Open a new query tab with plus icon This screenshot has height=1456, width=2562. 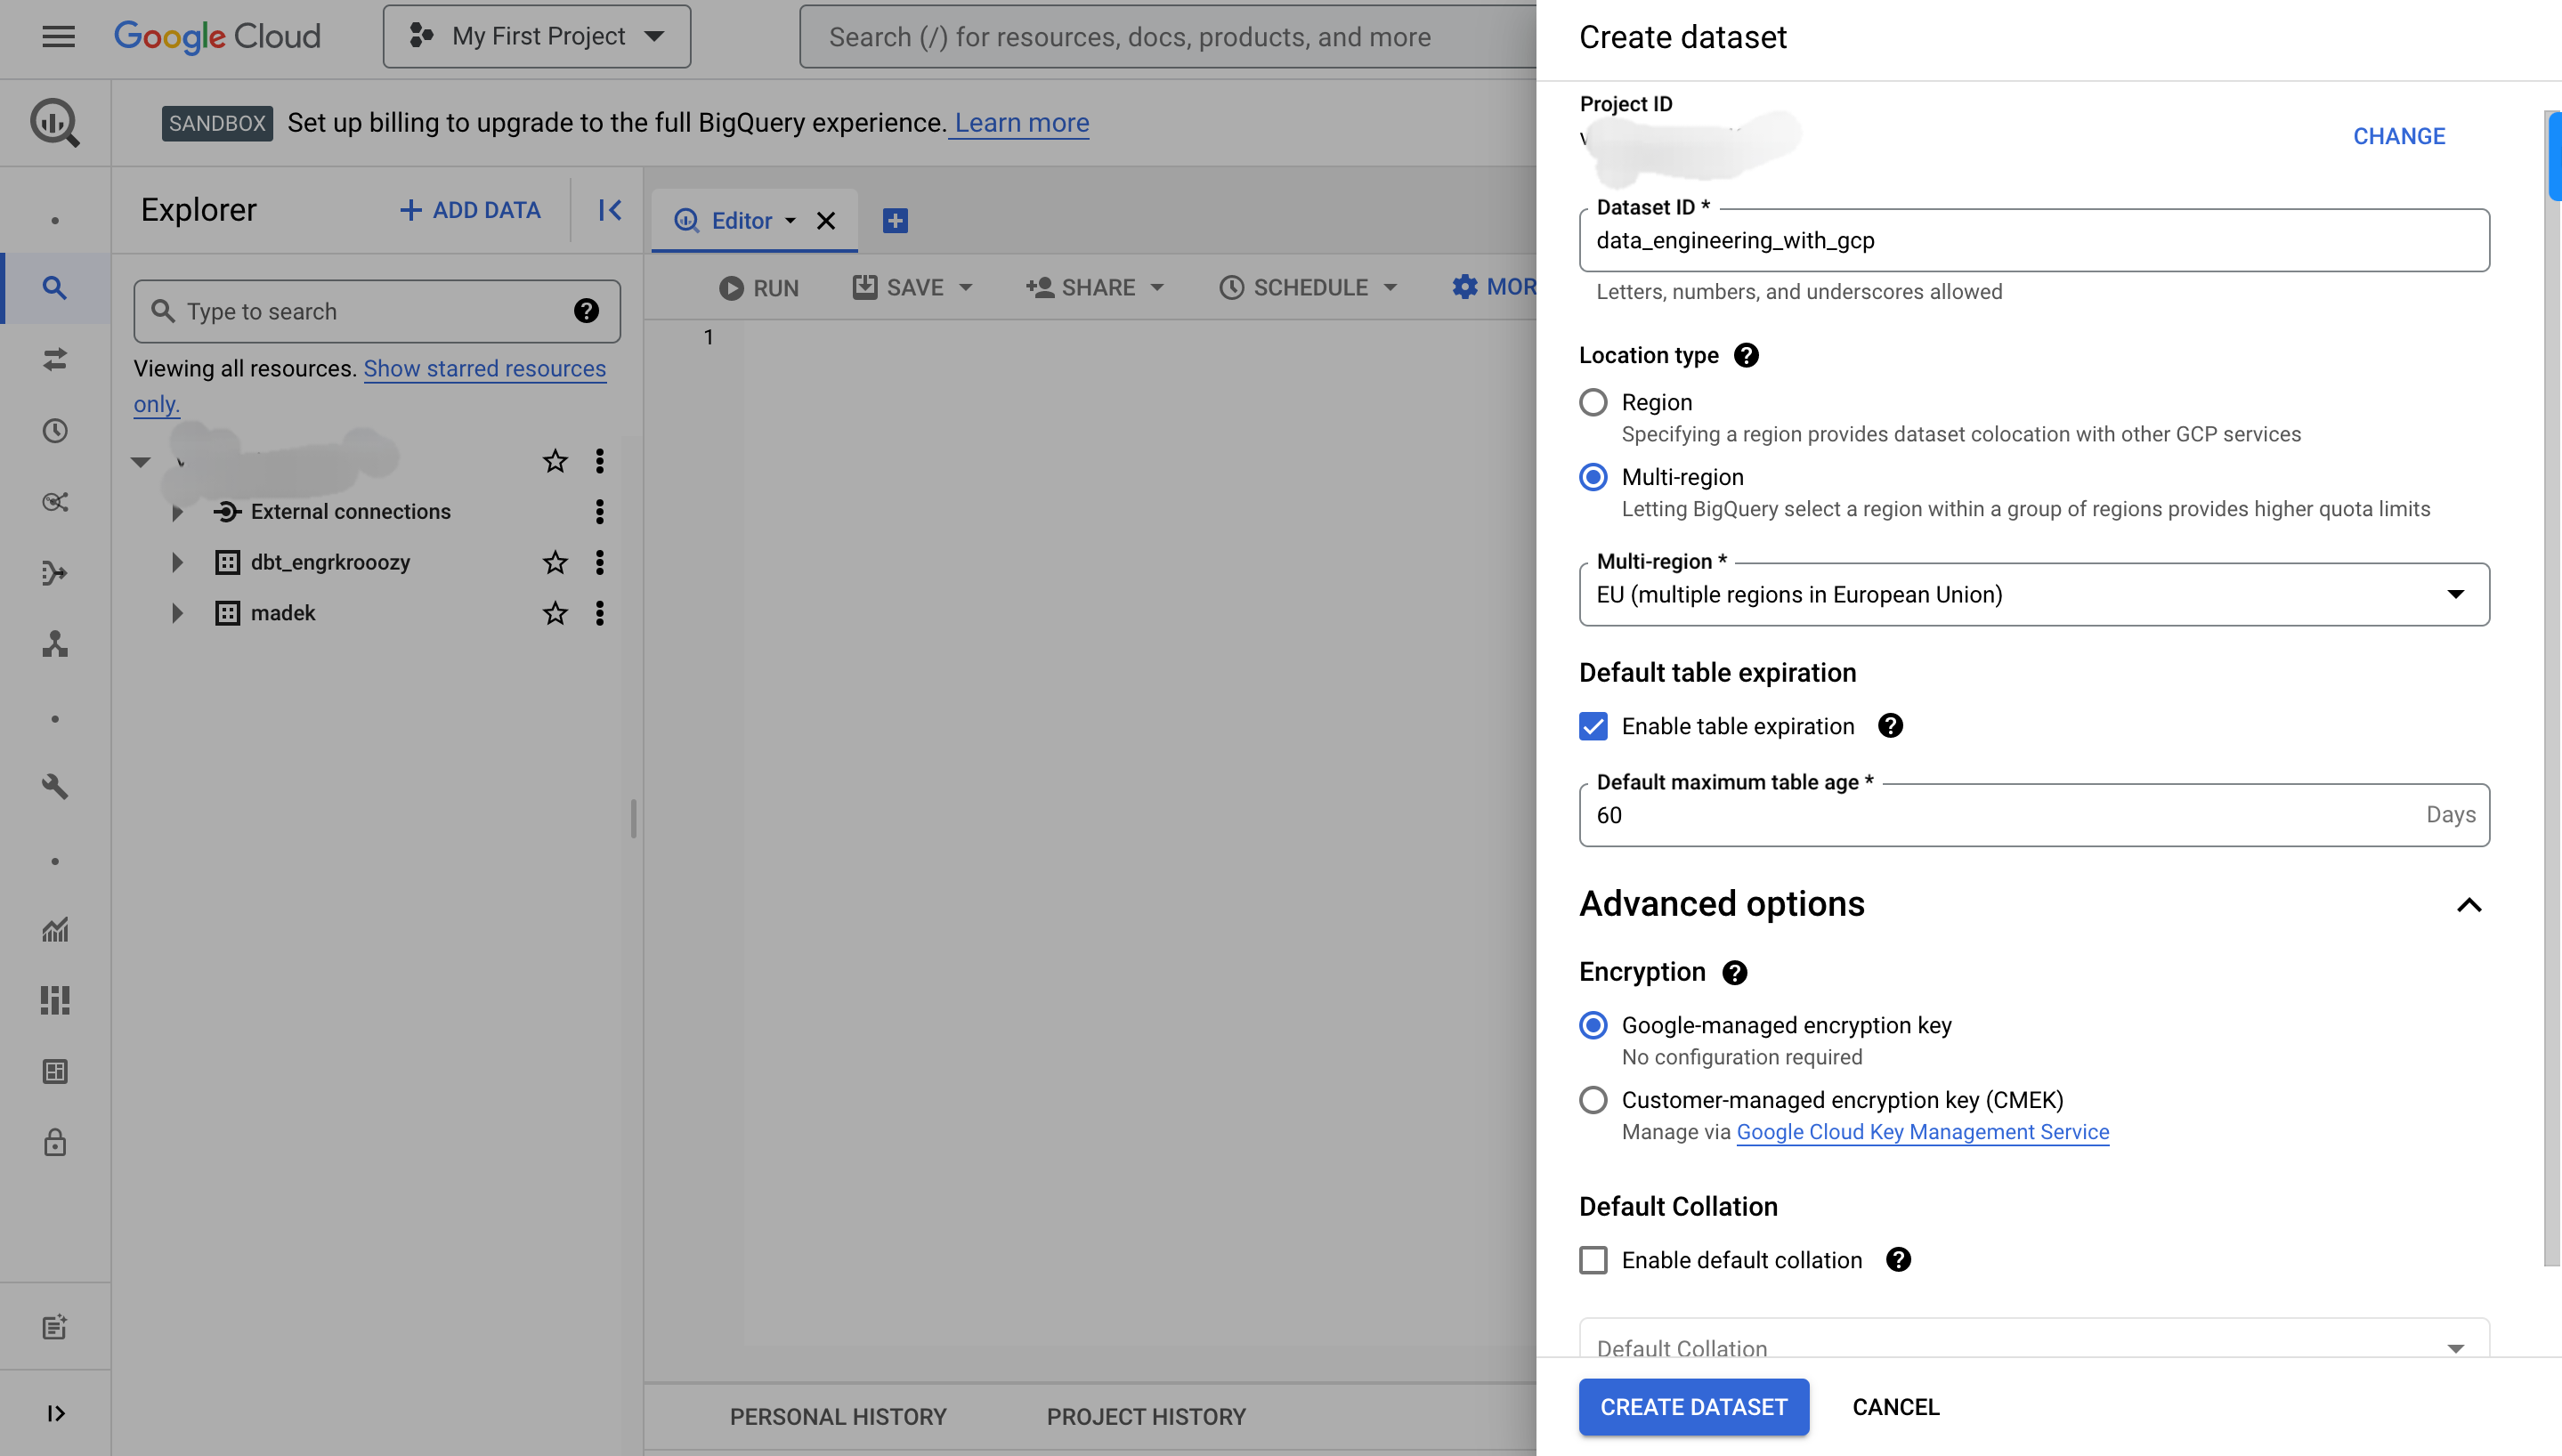[x=895, y=220]
